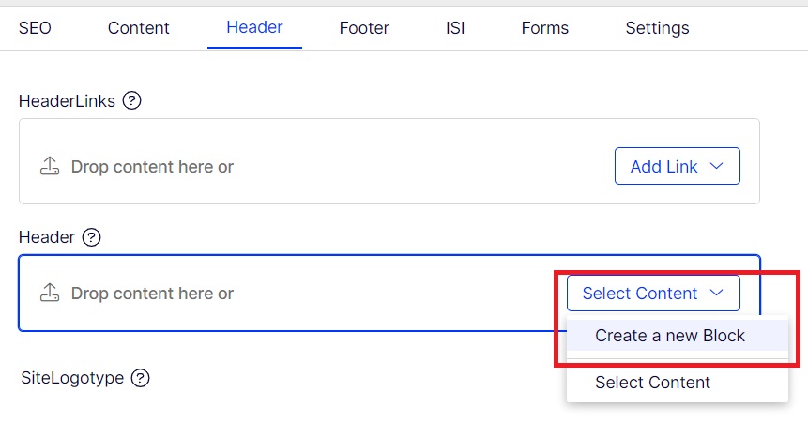The image size is (808, 422).
Task: Switch to the Forms tab
Action: [544, 28]
